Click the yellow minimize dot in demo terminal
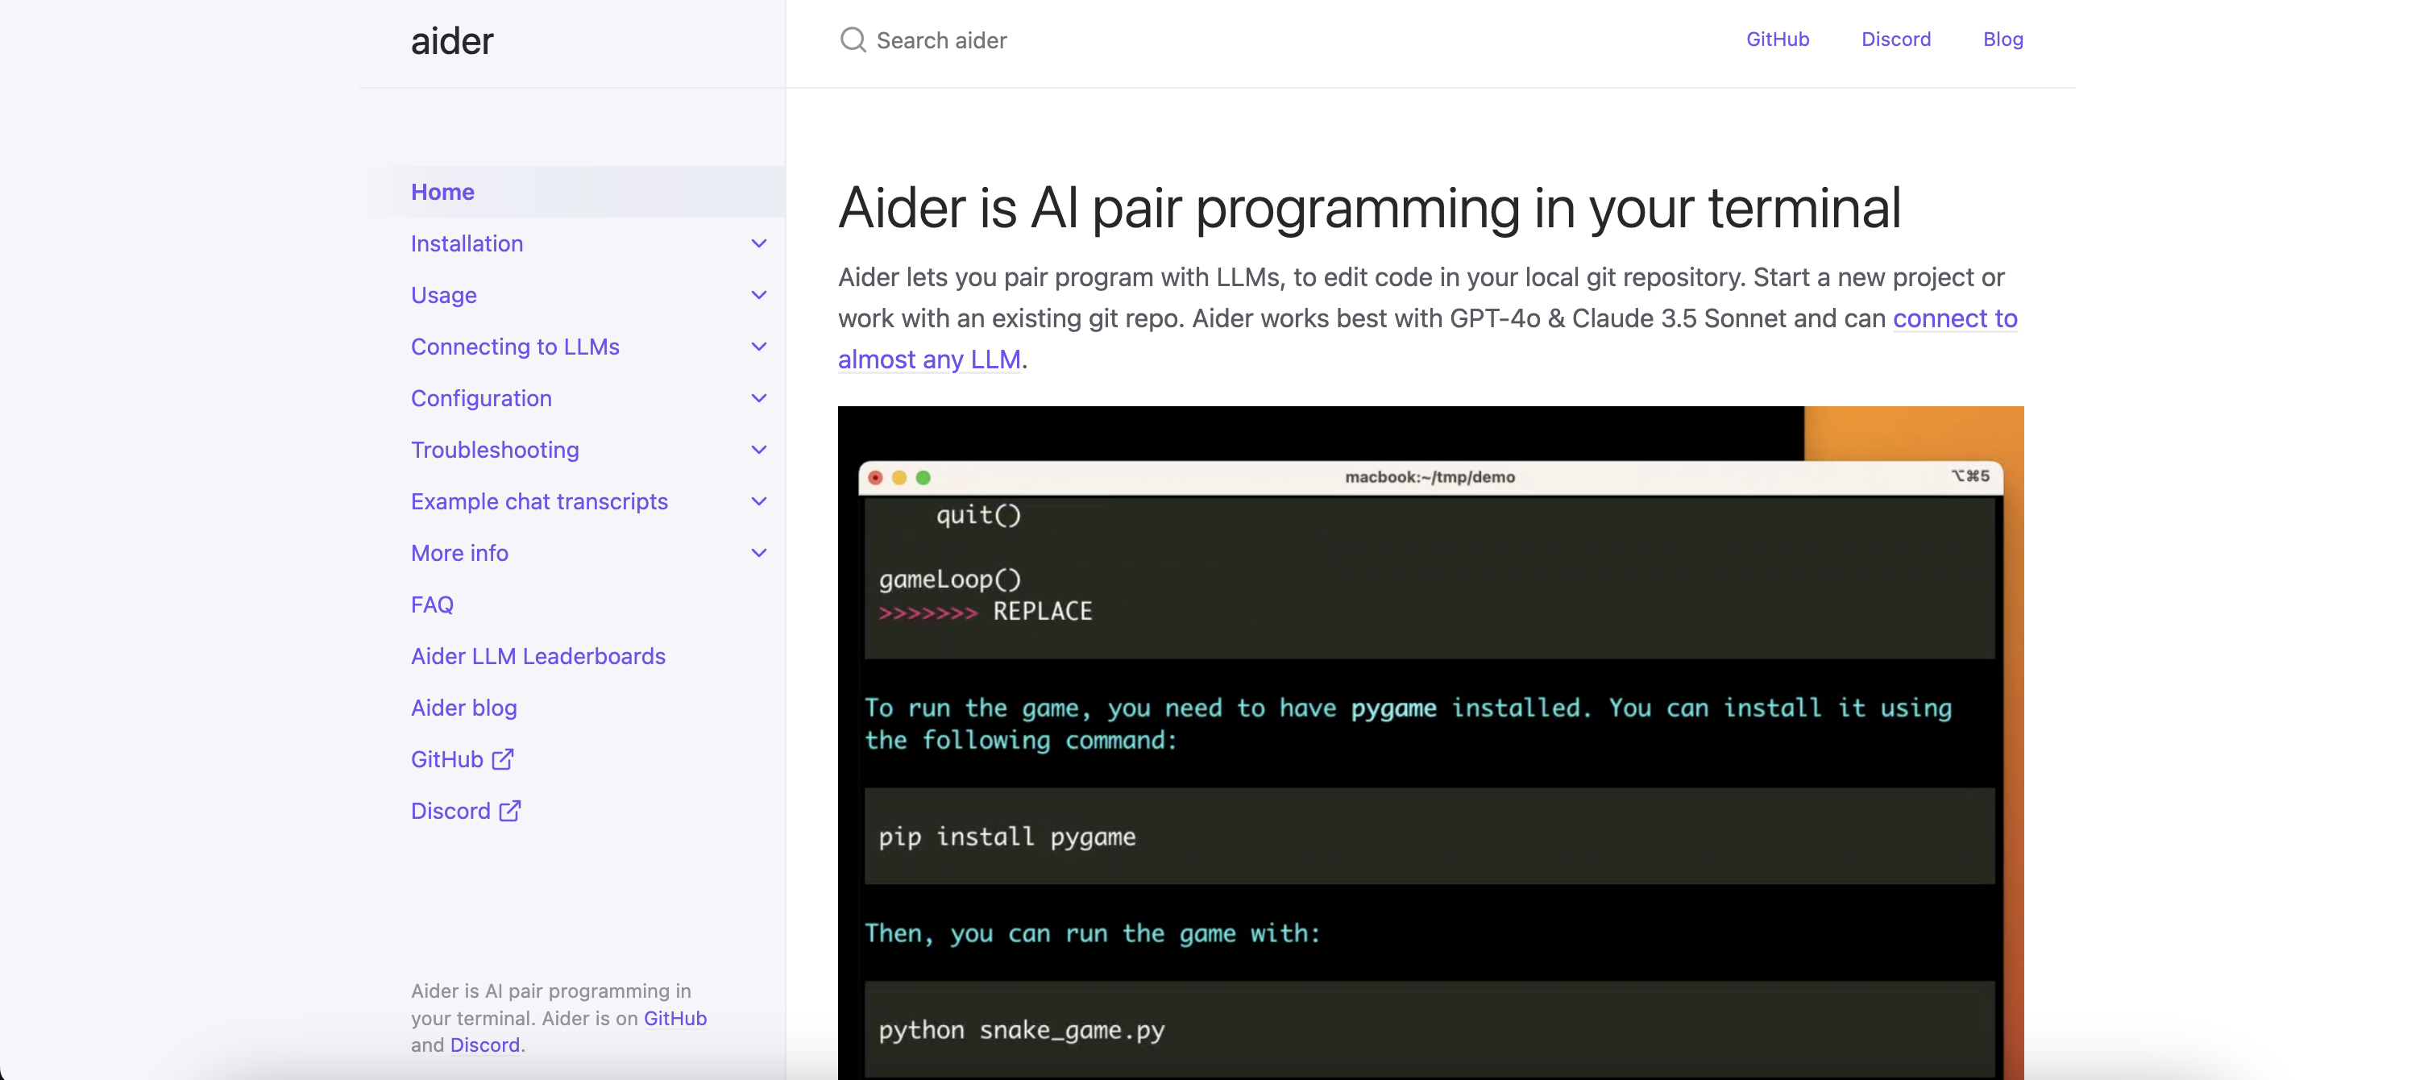 [899, 478]
